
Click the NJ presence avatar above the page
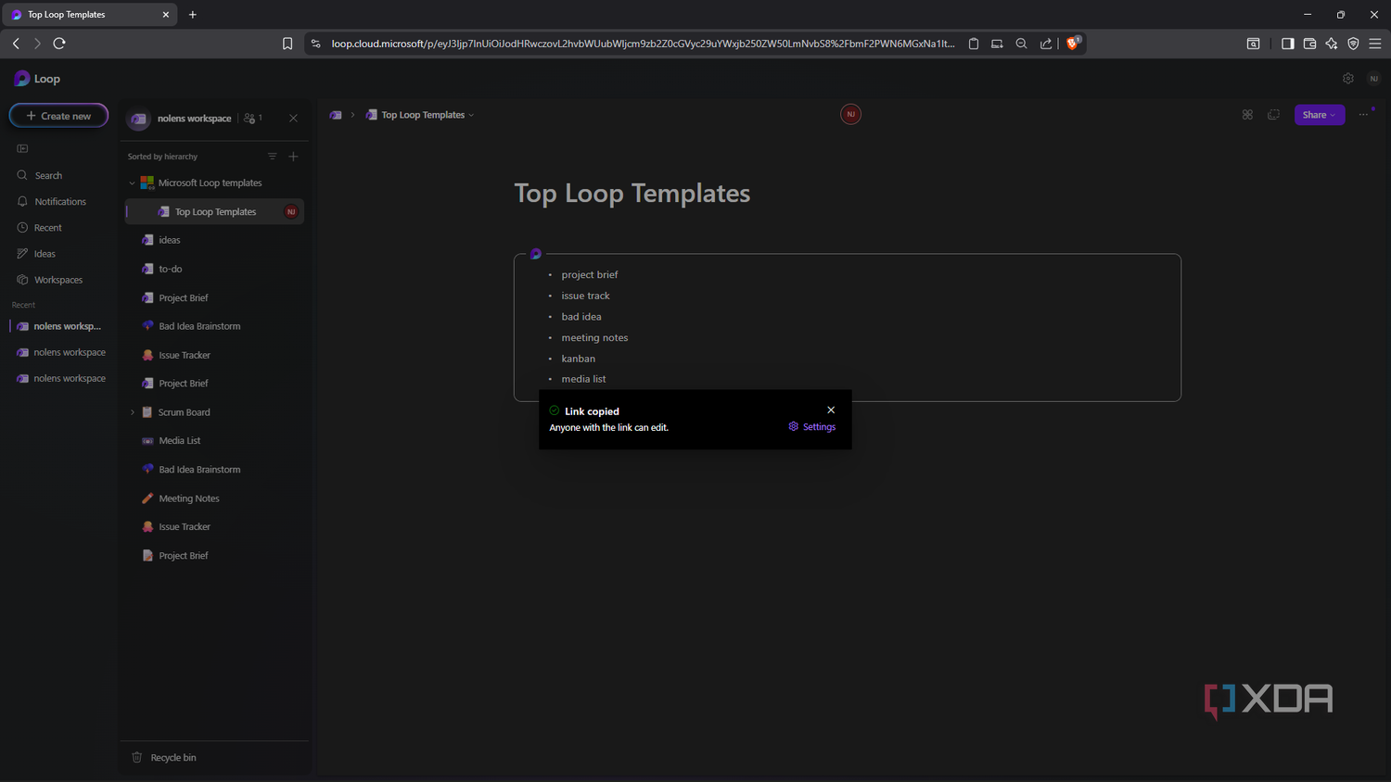850,114
